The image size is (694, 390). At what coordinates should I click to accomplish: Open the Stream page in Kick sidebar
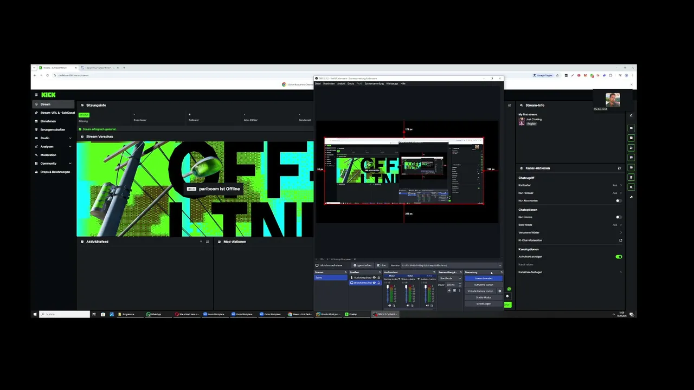(x=53, y=105)
